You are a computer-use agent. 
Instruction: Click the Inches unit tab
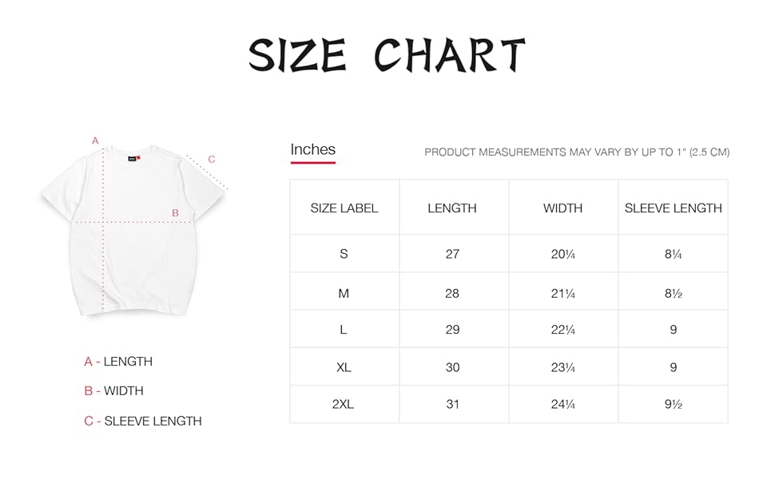312,150
